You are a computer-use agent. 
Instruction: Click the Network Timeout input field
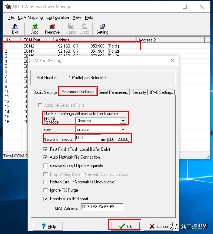pyautogui.click(x=88, y=138)
